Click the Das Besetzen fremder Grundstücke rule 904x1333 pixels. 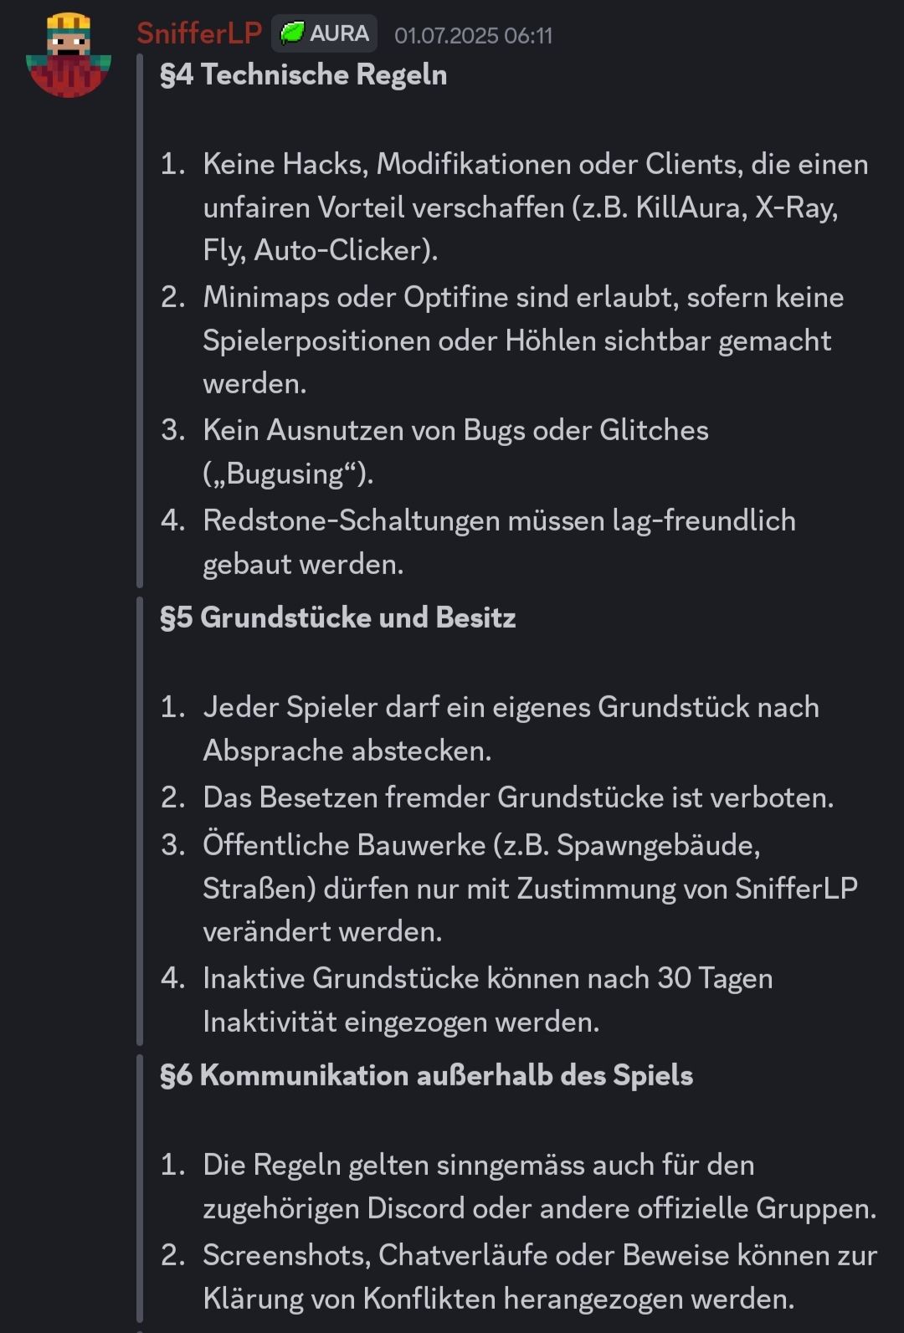coord(517,797)
